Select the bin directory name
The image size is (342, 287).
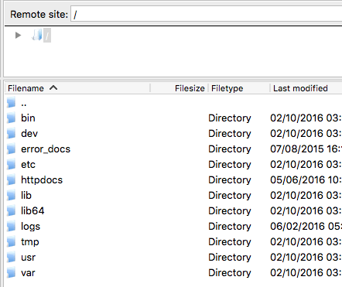[x=28, y=118]
